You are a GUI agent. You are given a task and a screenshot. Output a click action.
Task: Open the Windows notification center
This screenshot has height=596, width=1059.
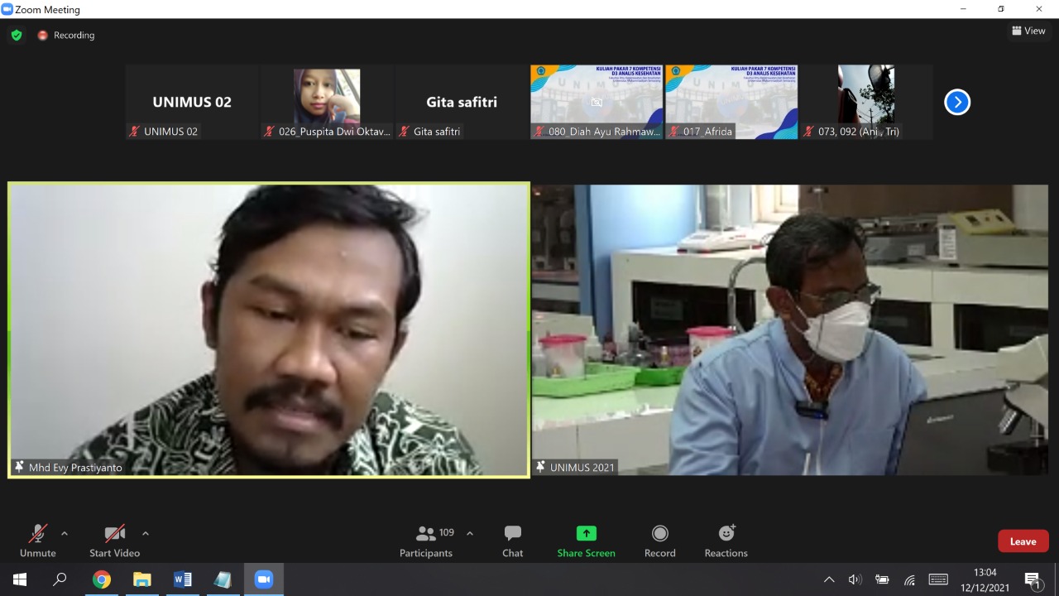pyautogui.click(x=1033, y=579)
